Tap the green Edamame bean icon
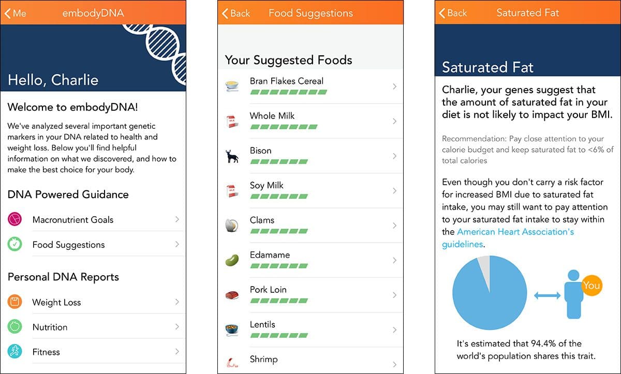Image resolution: width=621 pixels, height=374 pixels. click(x=232, y=260)
